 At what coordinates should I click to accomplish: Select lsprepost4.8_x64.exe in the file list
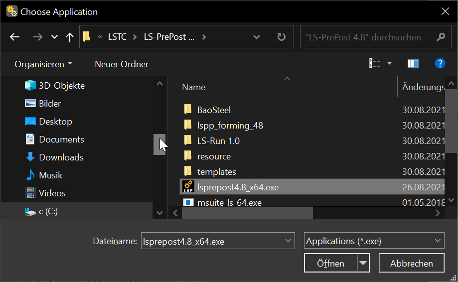pos(312,187)
